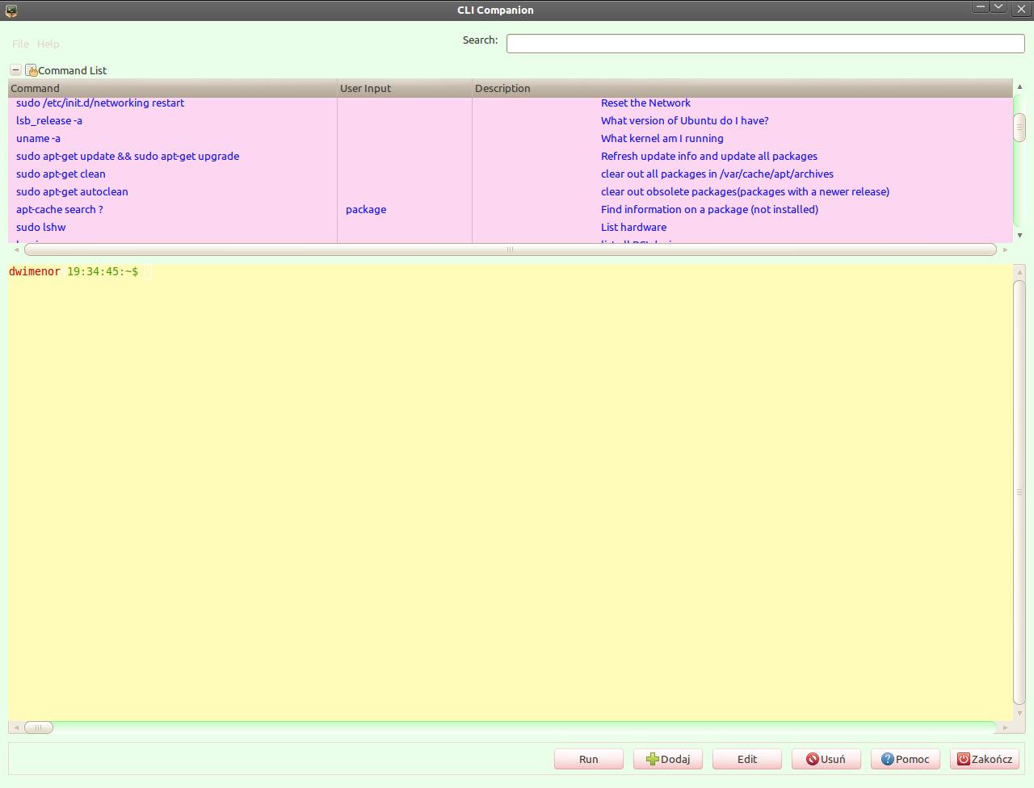Click 'Refresh update info and update all packages'

[709, 156]
